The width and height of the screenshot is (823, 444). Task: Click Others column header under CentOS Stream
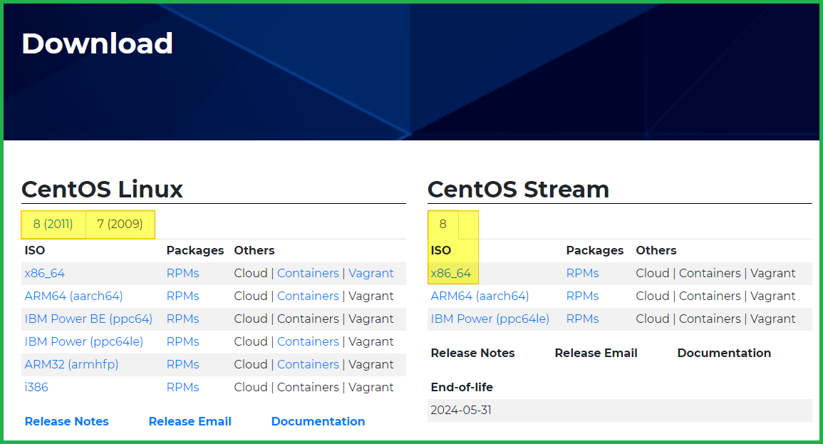pyautogui.click(x=656, y=250)
